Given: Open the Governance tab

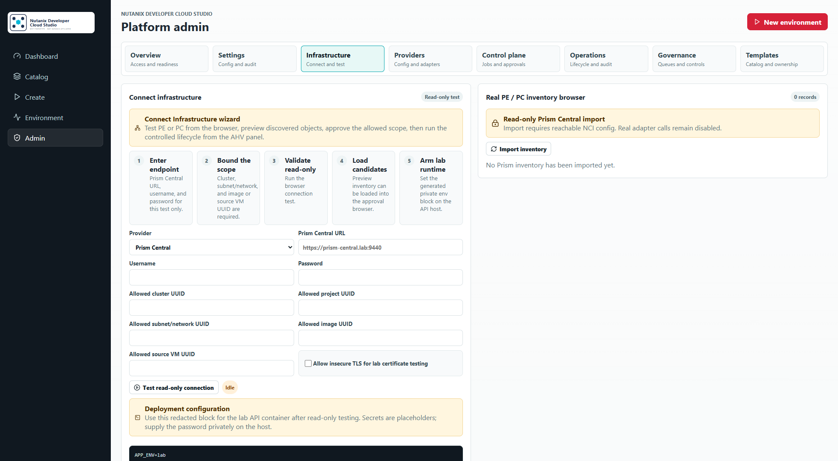Looking at the screenshot, I should (694, 59).
